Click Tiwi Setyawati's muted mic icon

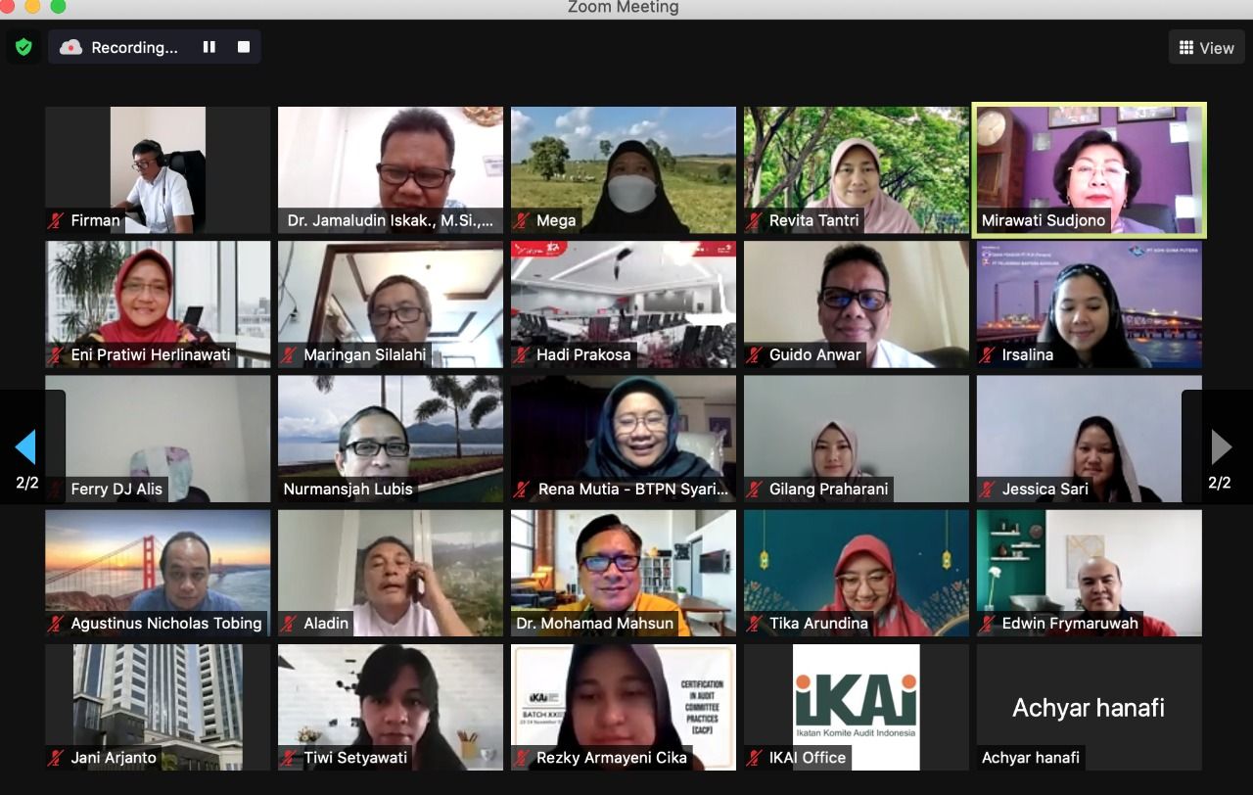(x=290, y=757)
